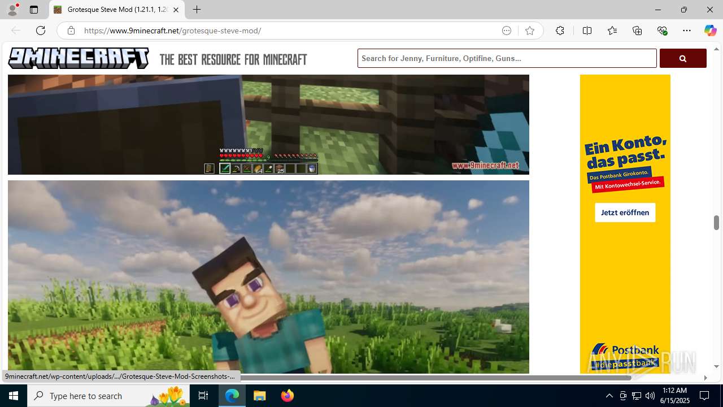Add this page to favorites

point(529,31)
